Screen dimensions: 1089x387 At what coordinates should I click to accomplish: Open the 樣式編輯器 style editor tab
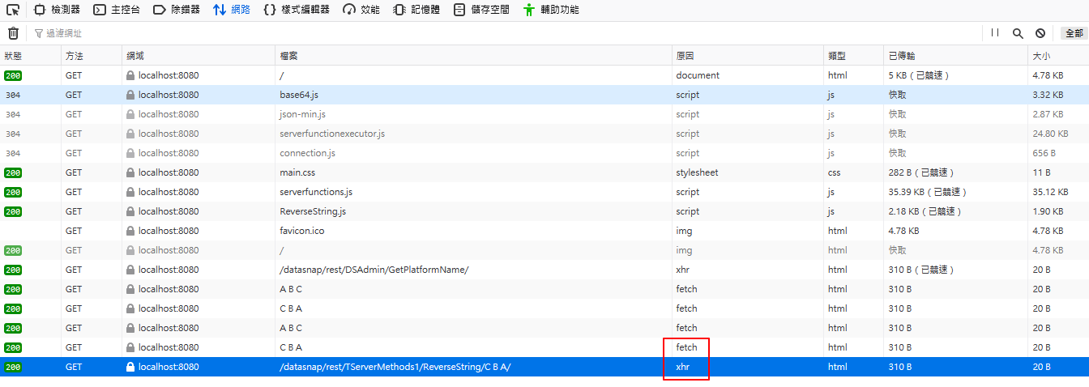tap(297, 10)
